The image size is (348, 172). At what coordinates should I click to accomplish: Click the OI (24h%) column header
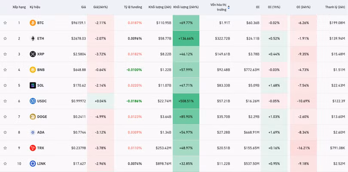point(304,7)
